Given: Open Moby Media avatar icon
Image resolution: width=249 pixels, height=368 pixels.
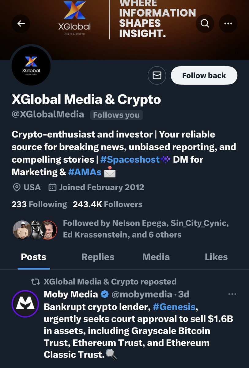Looking at the screenshot, I should click(25, 304).
